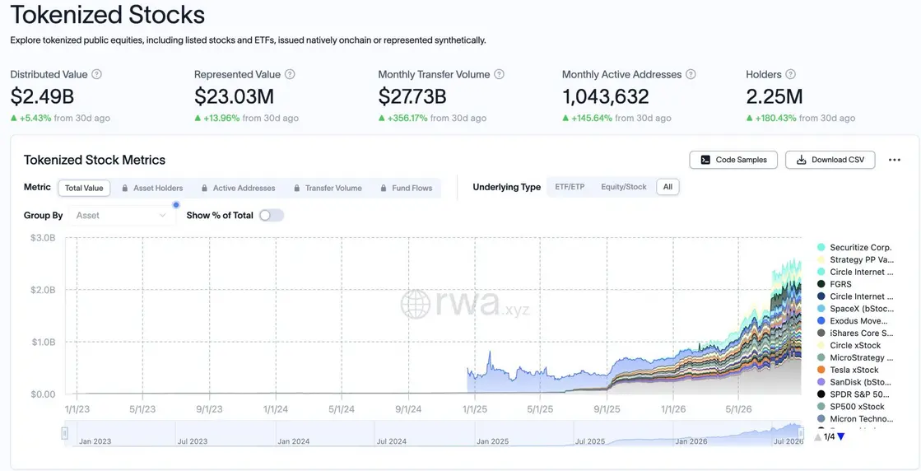Open the Monthly Transfer Volume help icon

500,75
